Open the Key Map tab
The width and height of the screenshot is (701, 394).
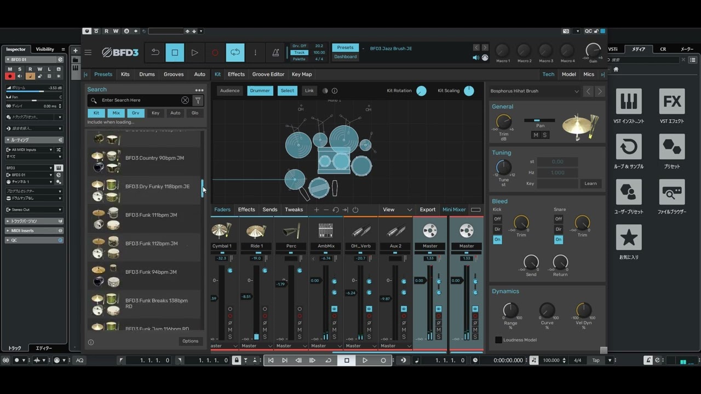[x=302, y=74]
